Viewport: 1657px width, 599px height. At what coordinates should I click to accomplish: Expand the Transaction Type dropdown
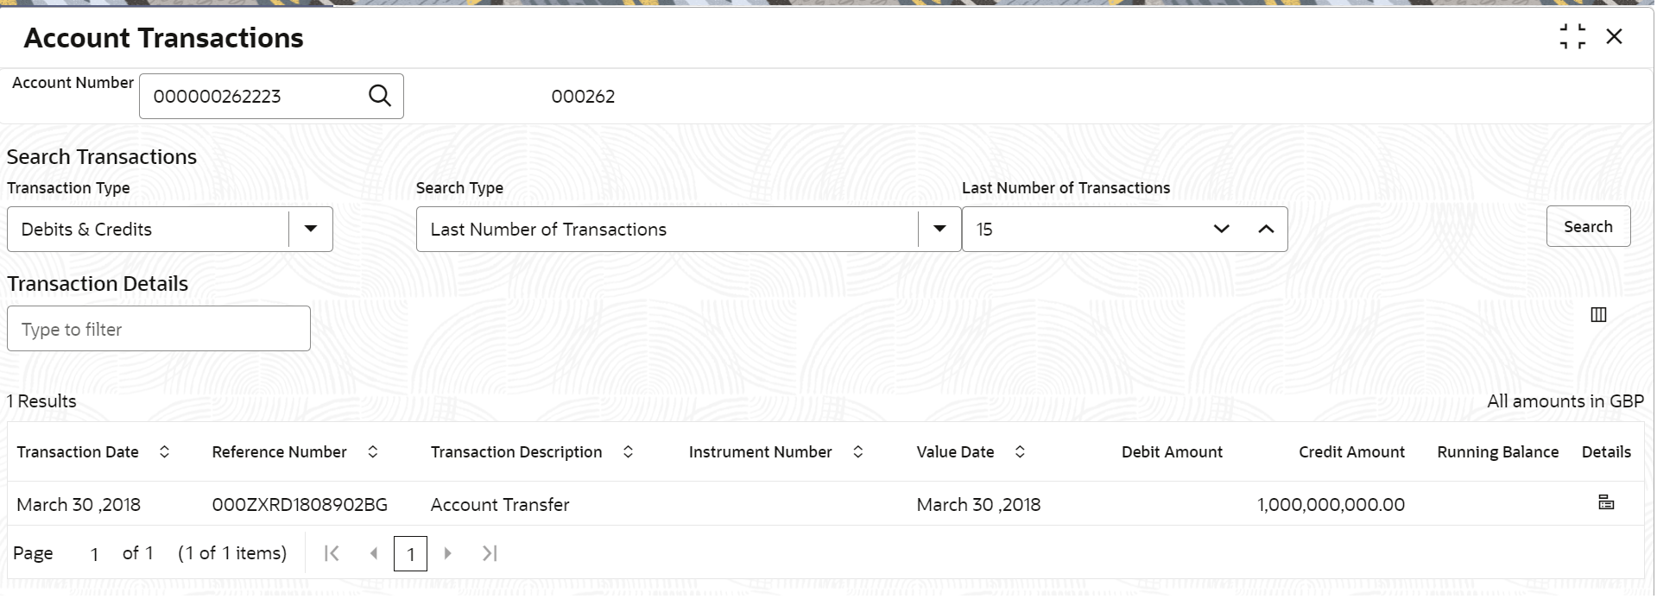point(311,230)
